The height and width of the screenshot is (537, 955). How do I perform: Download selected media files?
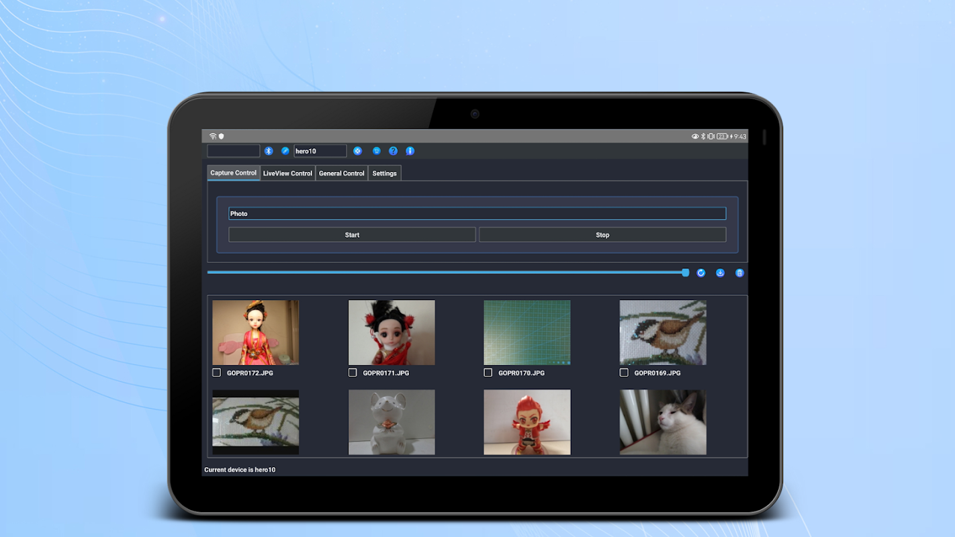tap(720, 273)
